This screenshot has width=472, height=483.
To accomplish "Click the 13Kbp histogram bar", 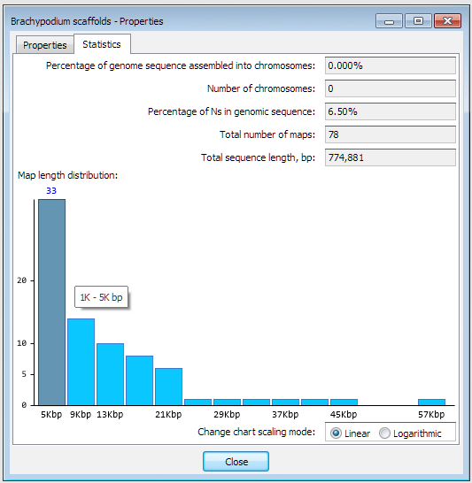I will click(111, 374).
